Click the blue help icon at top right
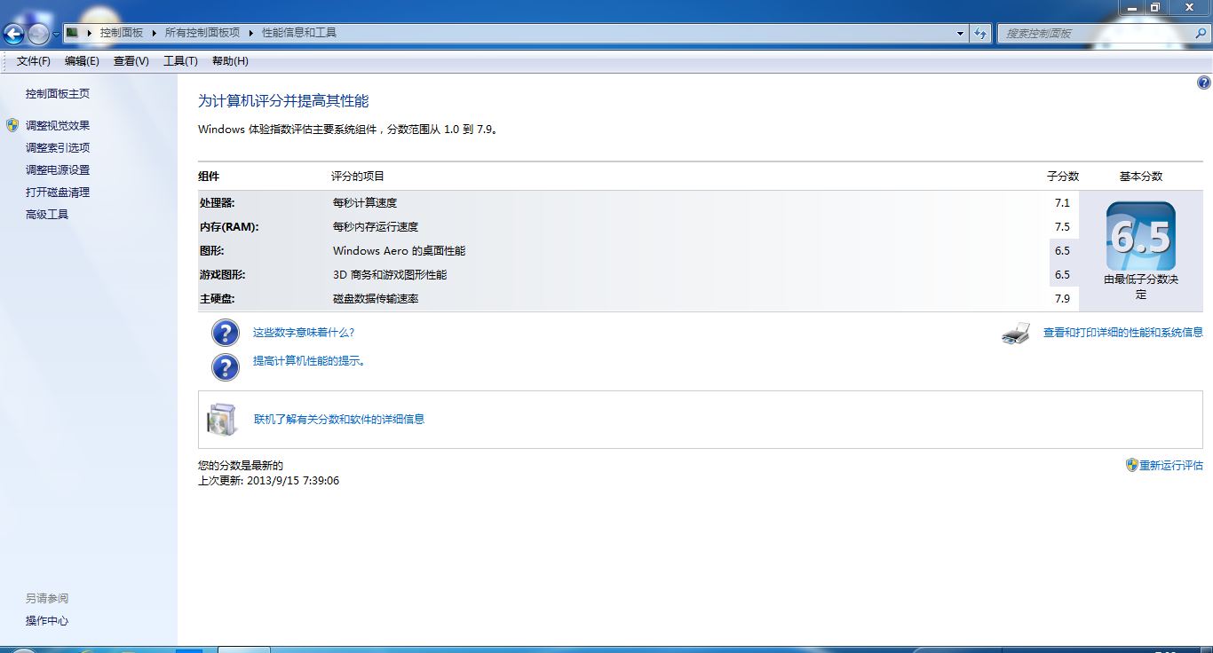 click(x=1204, y=83)
